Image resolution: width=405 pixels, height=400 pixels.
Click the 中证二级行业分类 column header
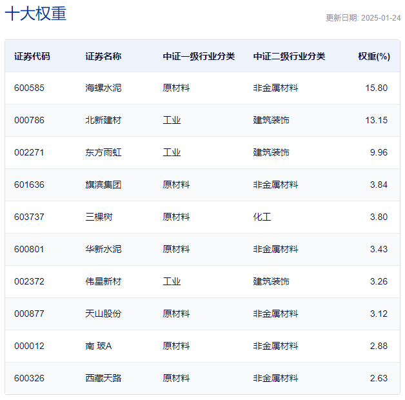pos(289,56)
